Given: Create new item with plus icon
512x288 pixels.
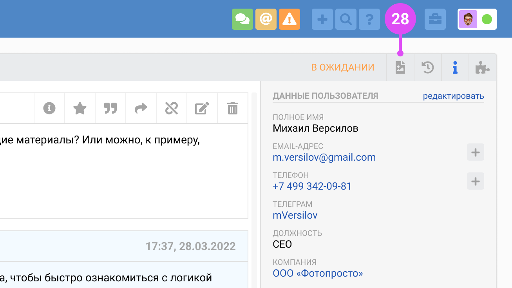Looking at the screenshot, I should click(322, 19).
